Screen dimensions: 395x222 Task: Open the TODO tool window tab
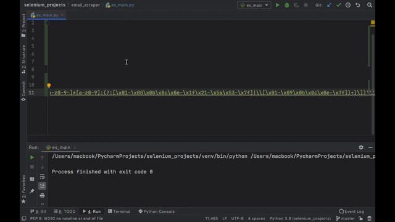(x=64, y=212)
